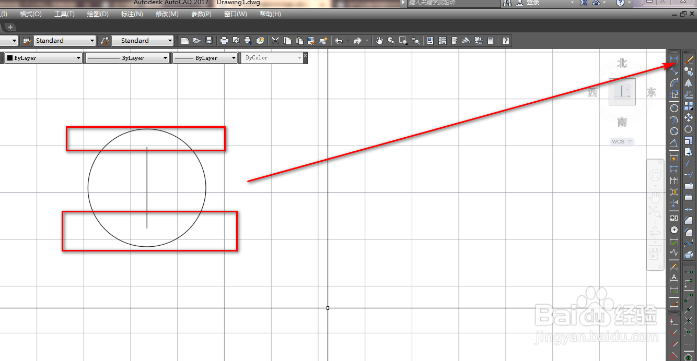Click the Zoom Realtime icon
Image resolution: width=697 pixels, height=361 pixels.
[x=391, y=41]
